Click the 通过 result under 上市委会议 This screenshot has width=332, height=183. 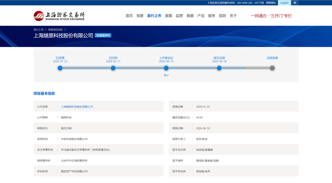pos(166,75)
